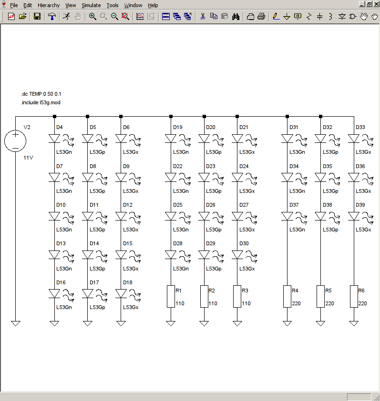This screenshot has width=380, height=401.
Task: Click the L53Gn model under D31
Action: click(297, 152)
